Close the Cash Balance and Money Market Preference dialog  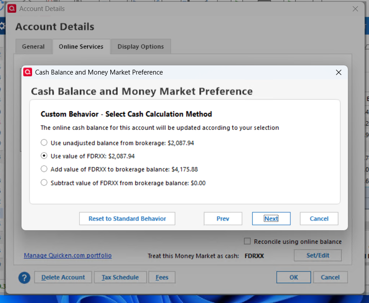click(338, 72)
